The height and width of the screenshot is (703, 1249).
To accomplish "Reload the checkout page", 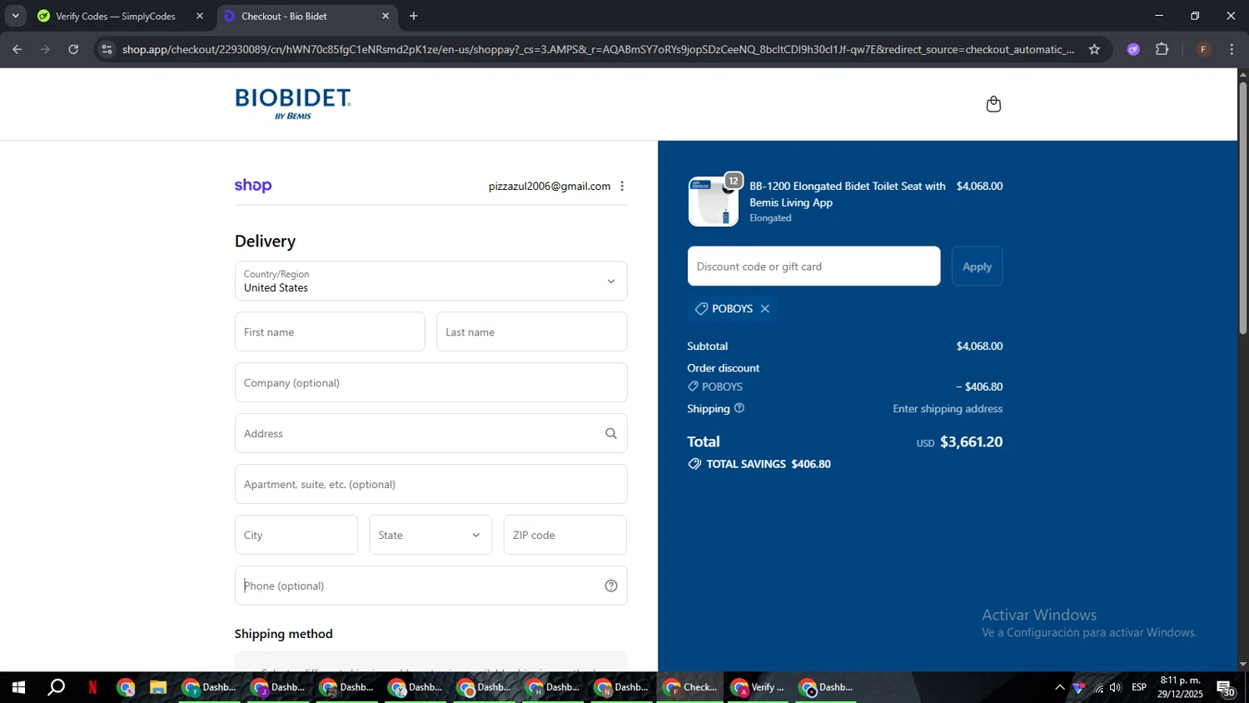I will [x=73, y=49].
